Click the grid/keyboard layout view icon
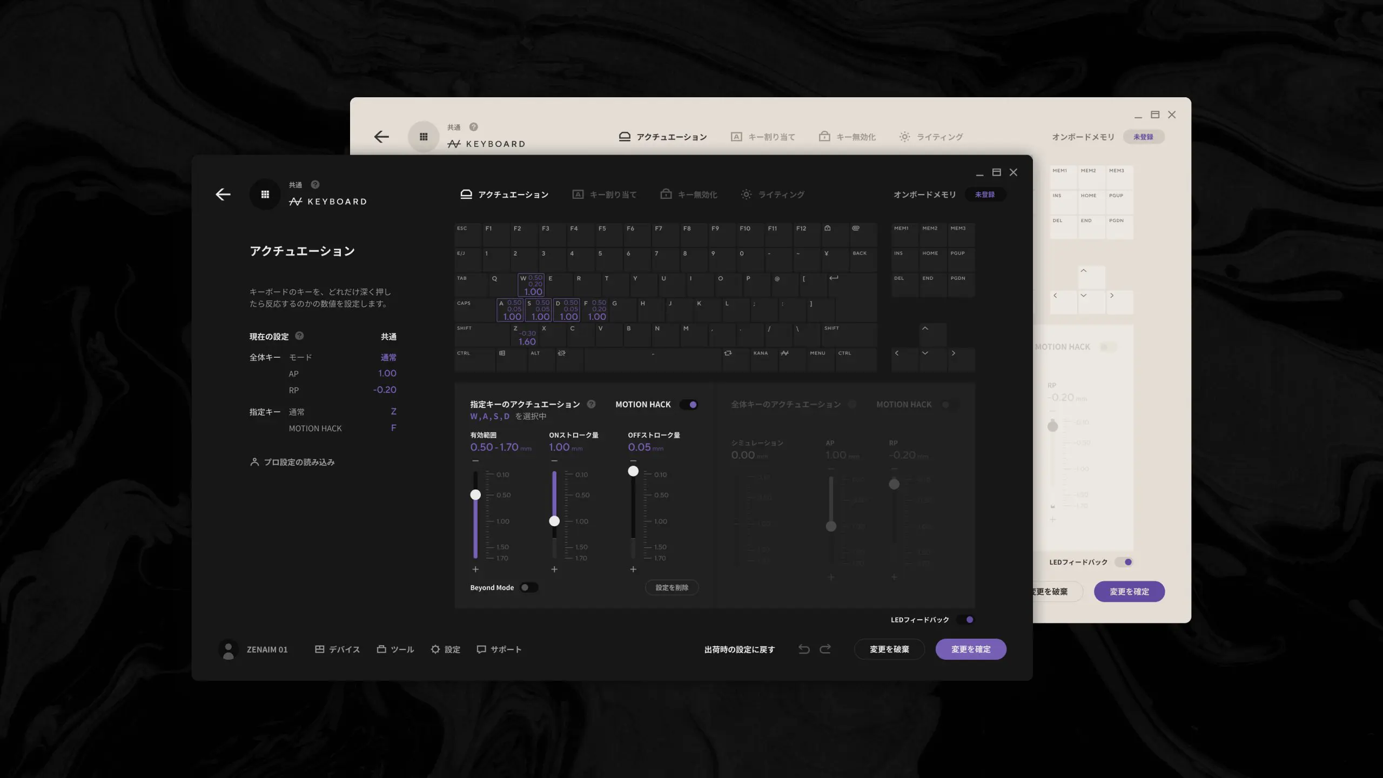 265,194
